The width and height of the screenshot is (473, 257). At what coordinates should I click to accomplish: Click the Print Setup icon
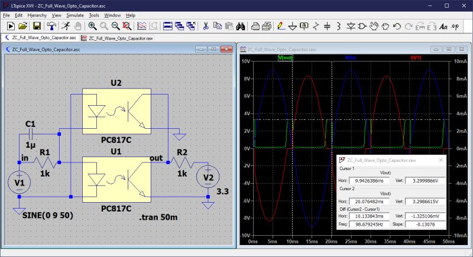255,26
